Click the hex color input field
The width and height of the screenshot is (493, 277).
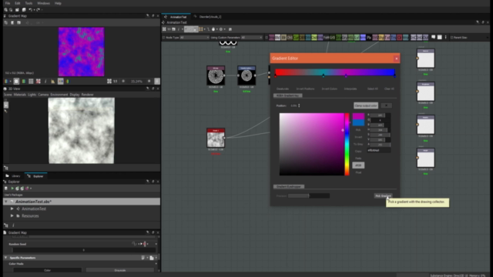coord(379,151)
